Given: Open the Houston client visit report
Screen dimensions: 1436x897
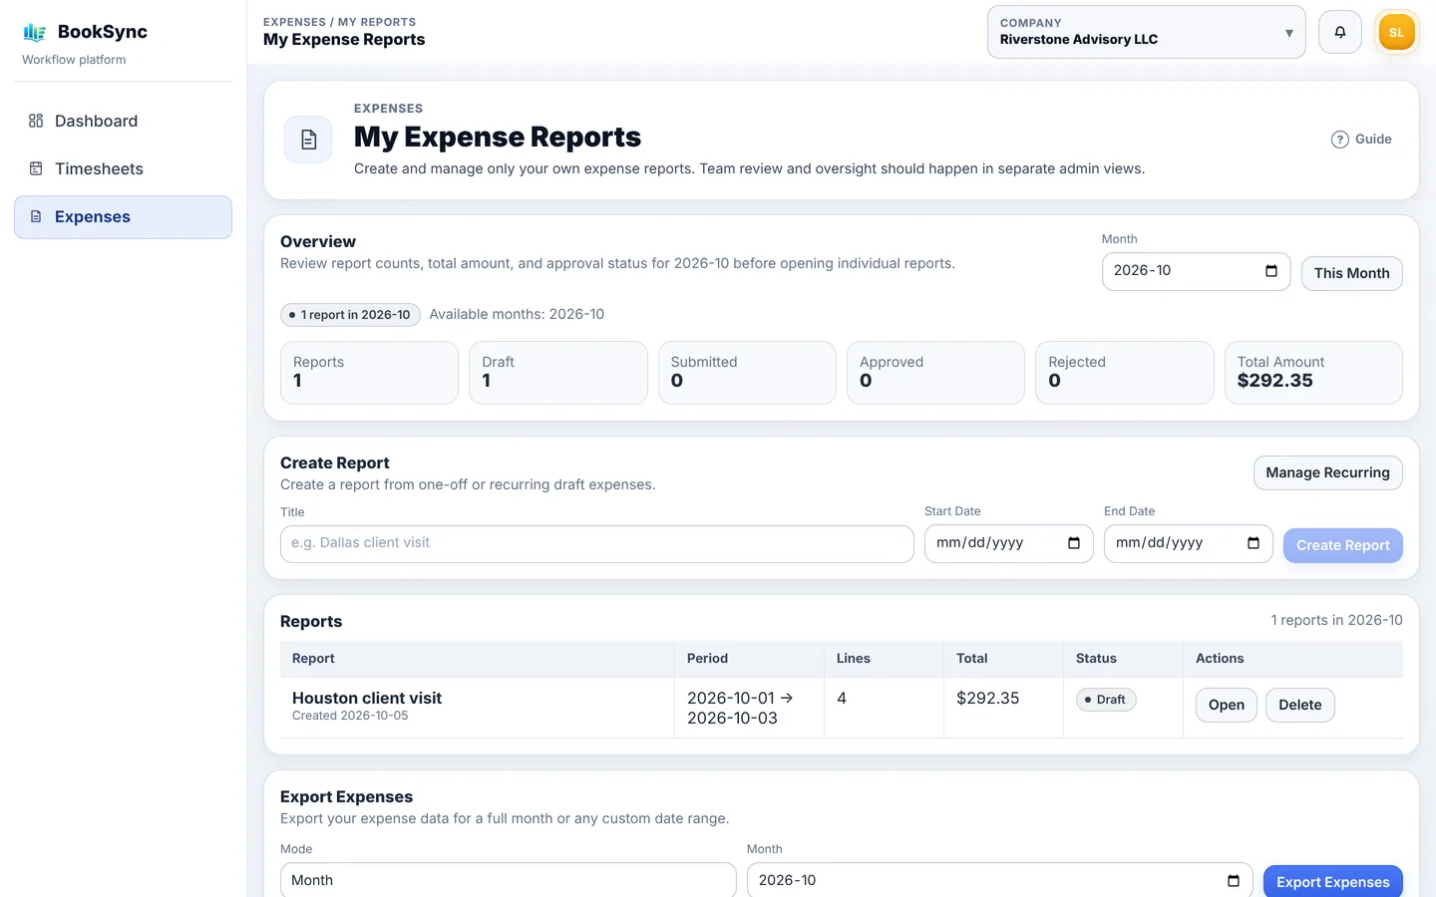Looking at the screenshot, I should (x=1226, y=705).
